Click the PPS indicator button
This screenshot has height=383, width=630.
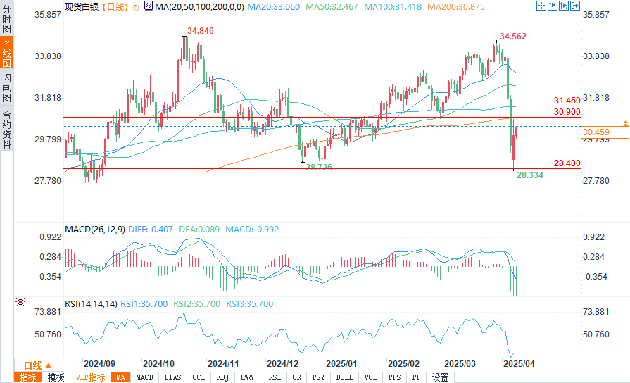pyautogui.click(x=394, y=378)
